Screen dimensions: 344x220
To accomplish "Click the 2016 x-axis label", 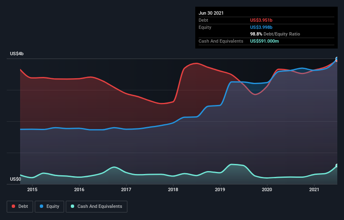I will coord(79,189).
